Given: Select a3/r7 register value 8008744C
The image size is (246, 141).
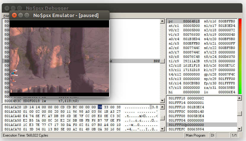Looking at the screenshot, I should [x=191, y=52].
